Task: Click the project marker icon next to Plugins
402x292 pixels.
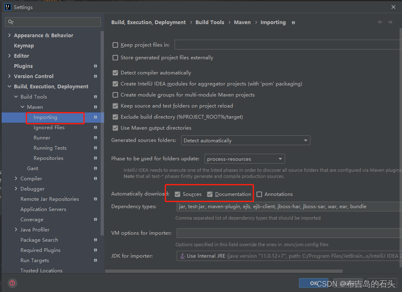Action: [95, 66]
